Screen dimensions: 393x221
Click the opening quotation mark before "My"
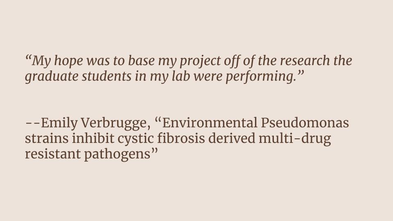pyautogui.click(x=29, y=58)
